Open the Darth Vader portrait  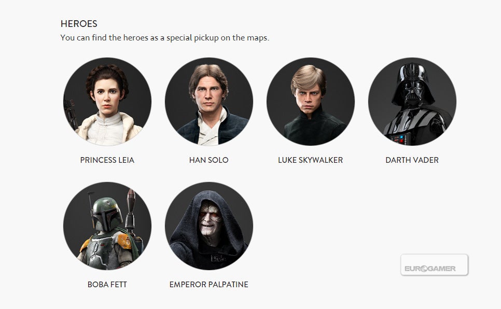[x=412, y=102]
